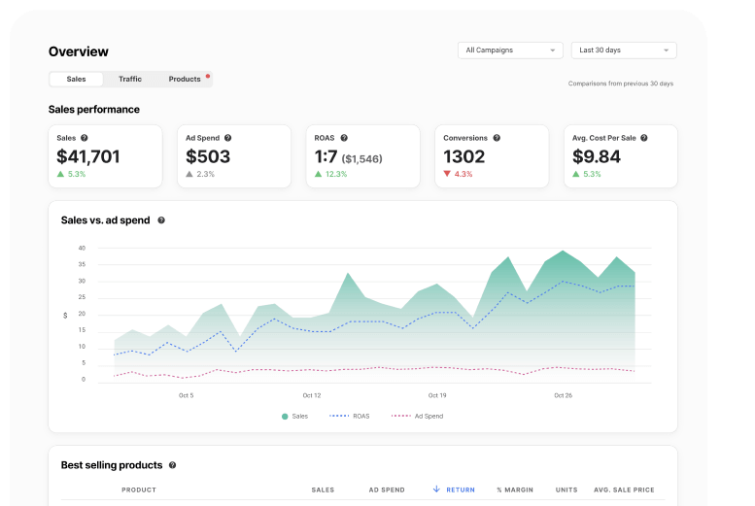Click the green triangle under $9.84

(x=576, y=174)
